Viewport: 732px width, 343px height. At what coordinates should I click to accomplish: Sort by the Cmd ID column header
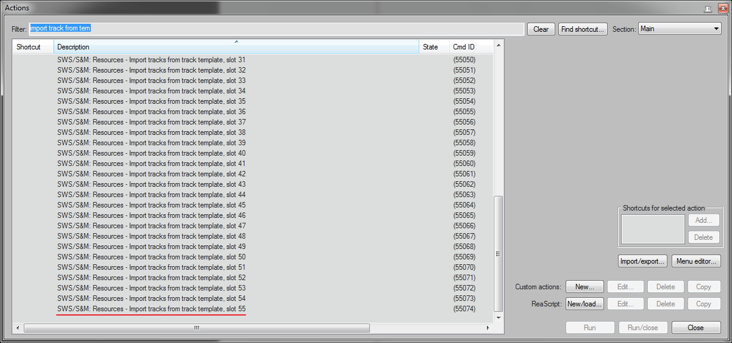471,47
